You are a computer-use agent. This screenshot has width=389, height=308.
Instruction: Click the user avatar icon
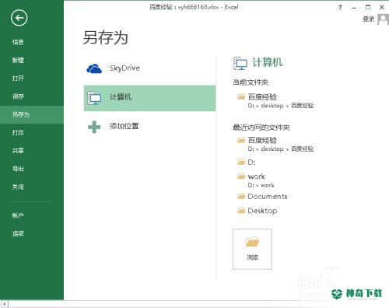tap(383, 19)
